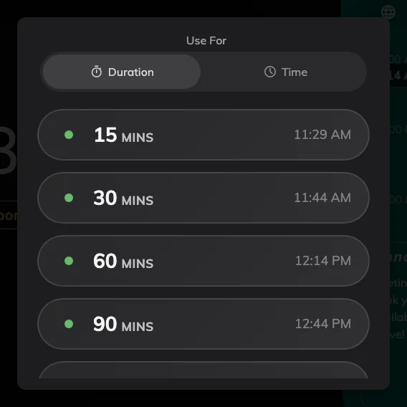Switch to the Duration tab
The height and width of the screenshot is (407, 407).
click(122, 72)
